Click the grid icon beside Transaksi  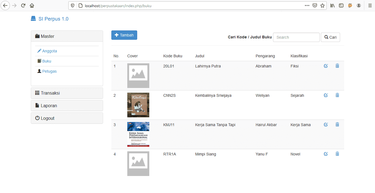tap(37, 93)
